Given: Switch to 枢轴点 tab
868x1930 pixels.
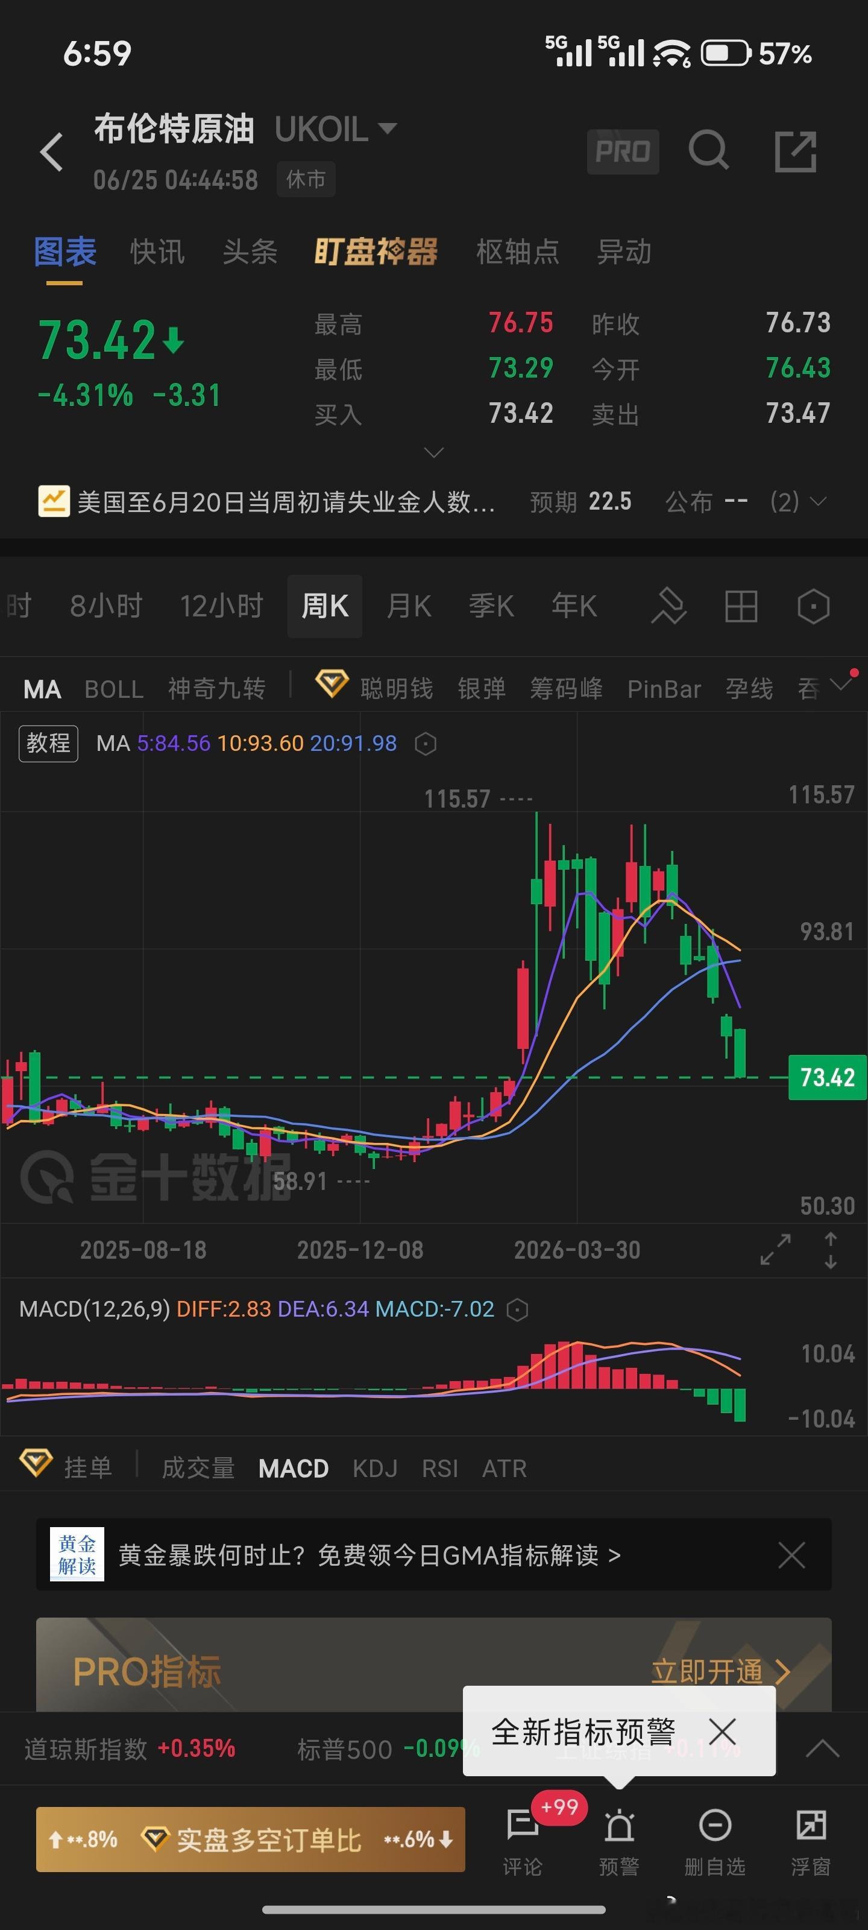Looking at the screenshot, I should [x=518, y=252].
